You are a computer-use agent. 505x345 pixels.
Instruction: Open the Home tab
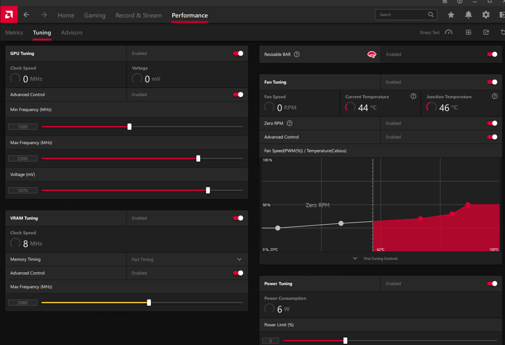[66, 15]
